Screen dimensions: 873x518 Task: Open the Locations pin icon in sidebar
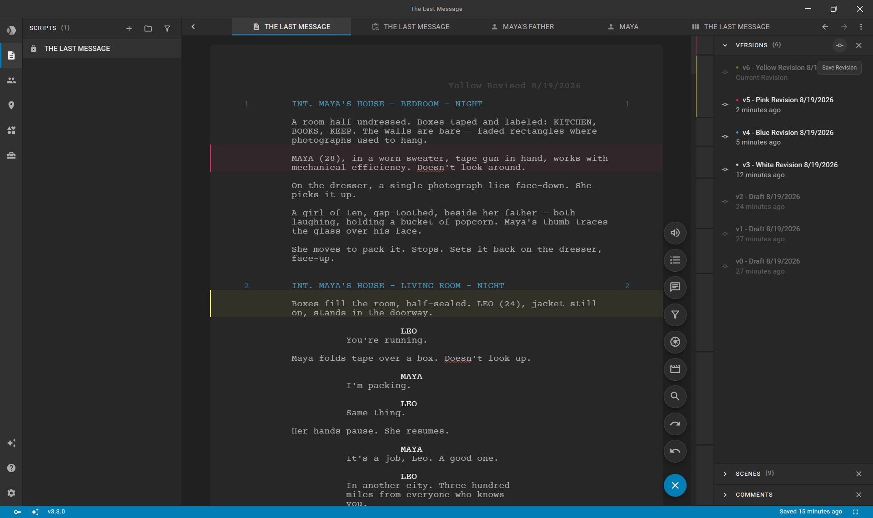click(11, 105)
